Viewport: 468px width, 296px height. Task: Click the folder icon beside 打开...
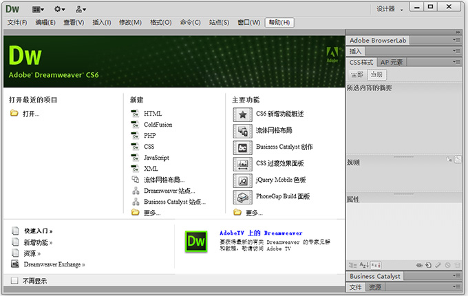(14, 113)
